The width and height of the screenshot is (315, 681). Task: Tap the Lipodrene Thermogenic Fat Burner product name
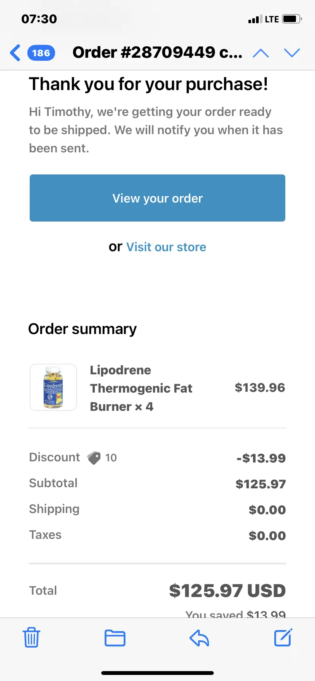pos(141,388)
